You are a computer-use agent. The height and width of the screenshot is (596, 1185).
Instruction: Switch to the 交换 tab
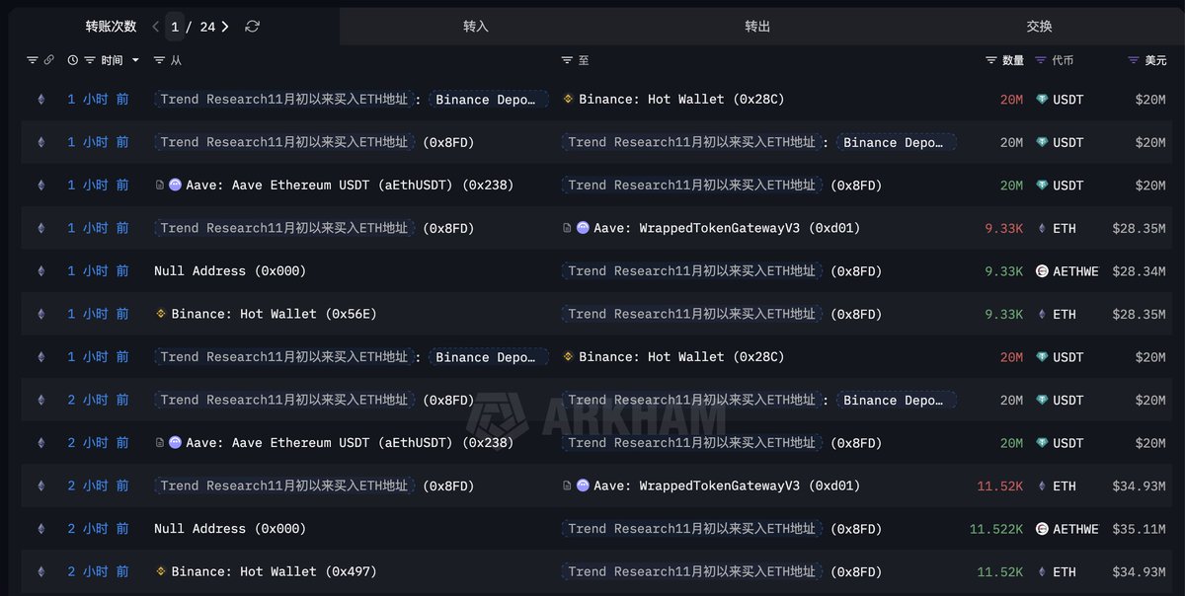tap(1039, 27)
